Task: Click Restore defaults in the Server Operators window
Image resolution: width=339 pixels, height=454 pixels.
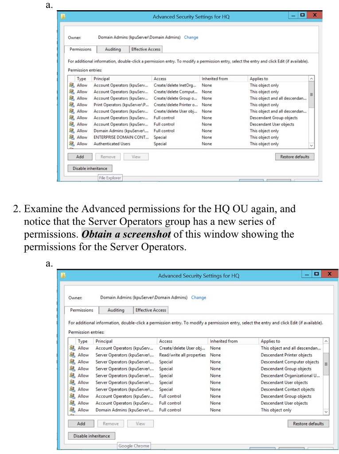Action: tap(308, 423)
